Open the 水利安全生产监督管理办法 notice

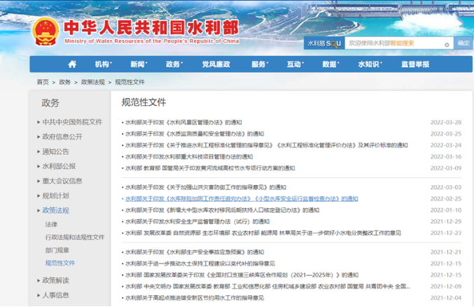(197, 221)
